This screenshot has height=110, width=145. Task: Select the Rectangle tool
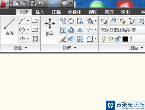coord(35,30)
